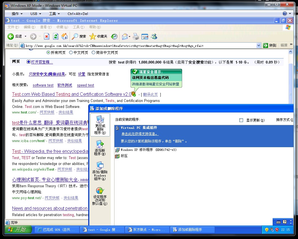The height and width of the screenshot is (239, 298).
Task: Open the Favorites star icon
Action: [93, 36]
